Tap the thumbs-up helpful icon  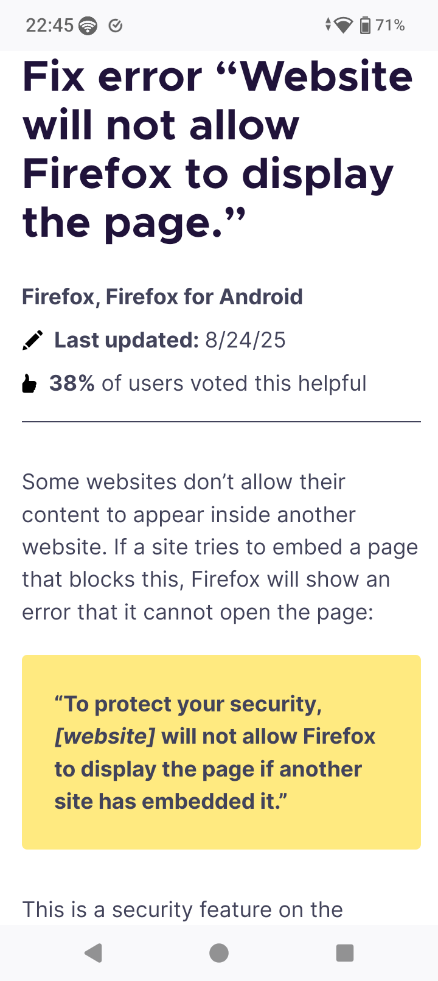[x=29, y=384]
